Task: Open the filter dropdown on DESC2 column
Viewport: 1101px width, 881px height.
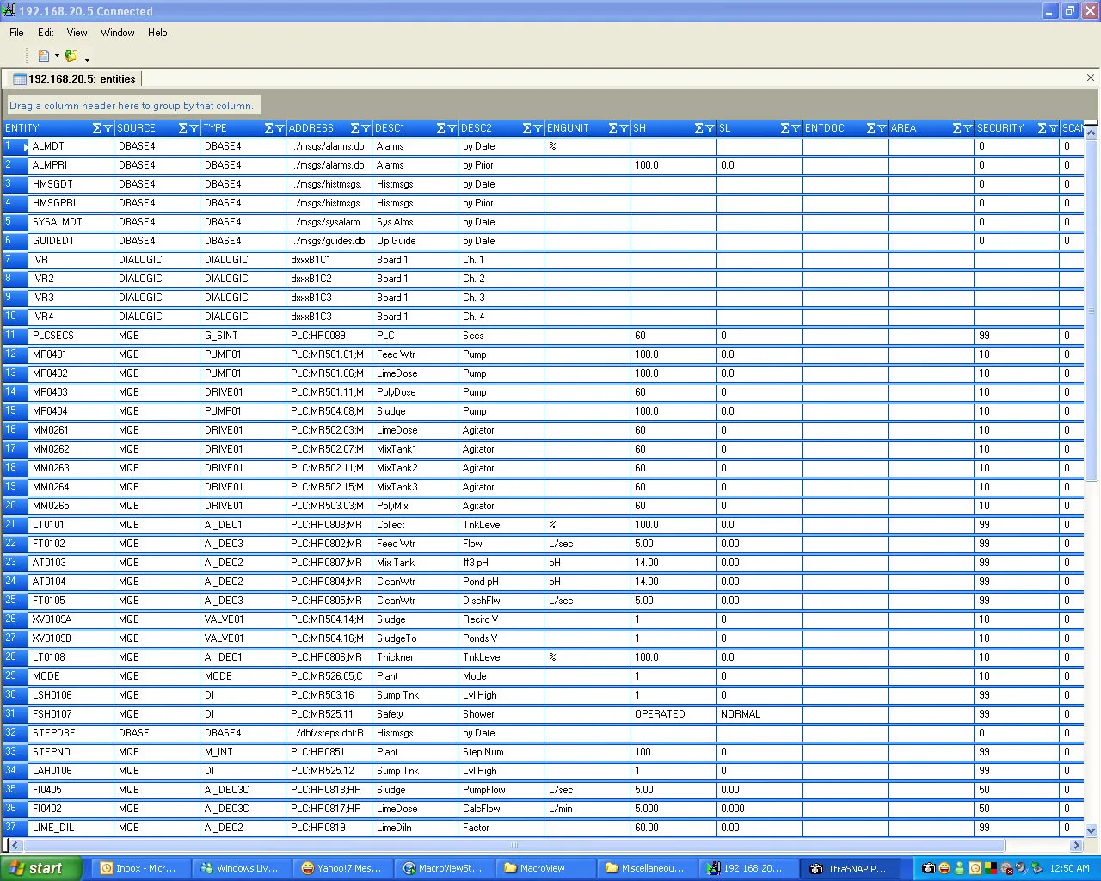Action: click(x=537, y=127)
